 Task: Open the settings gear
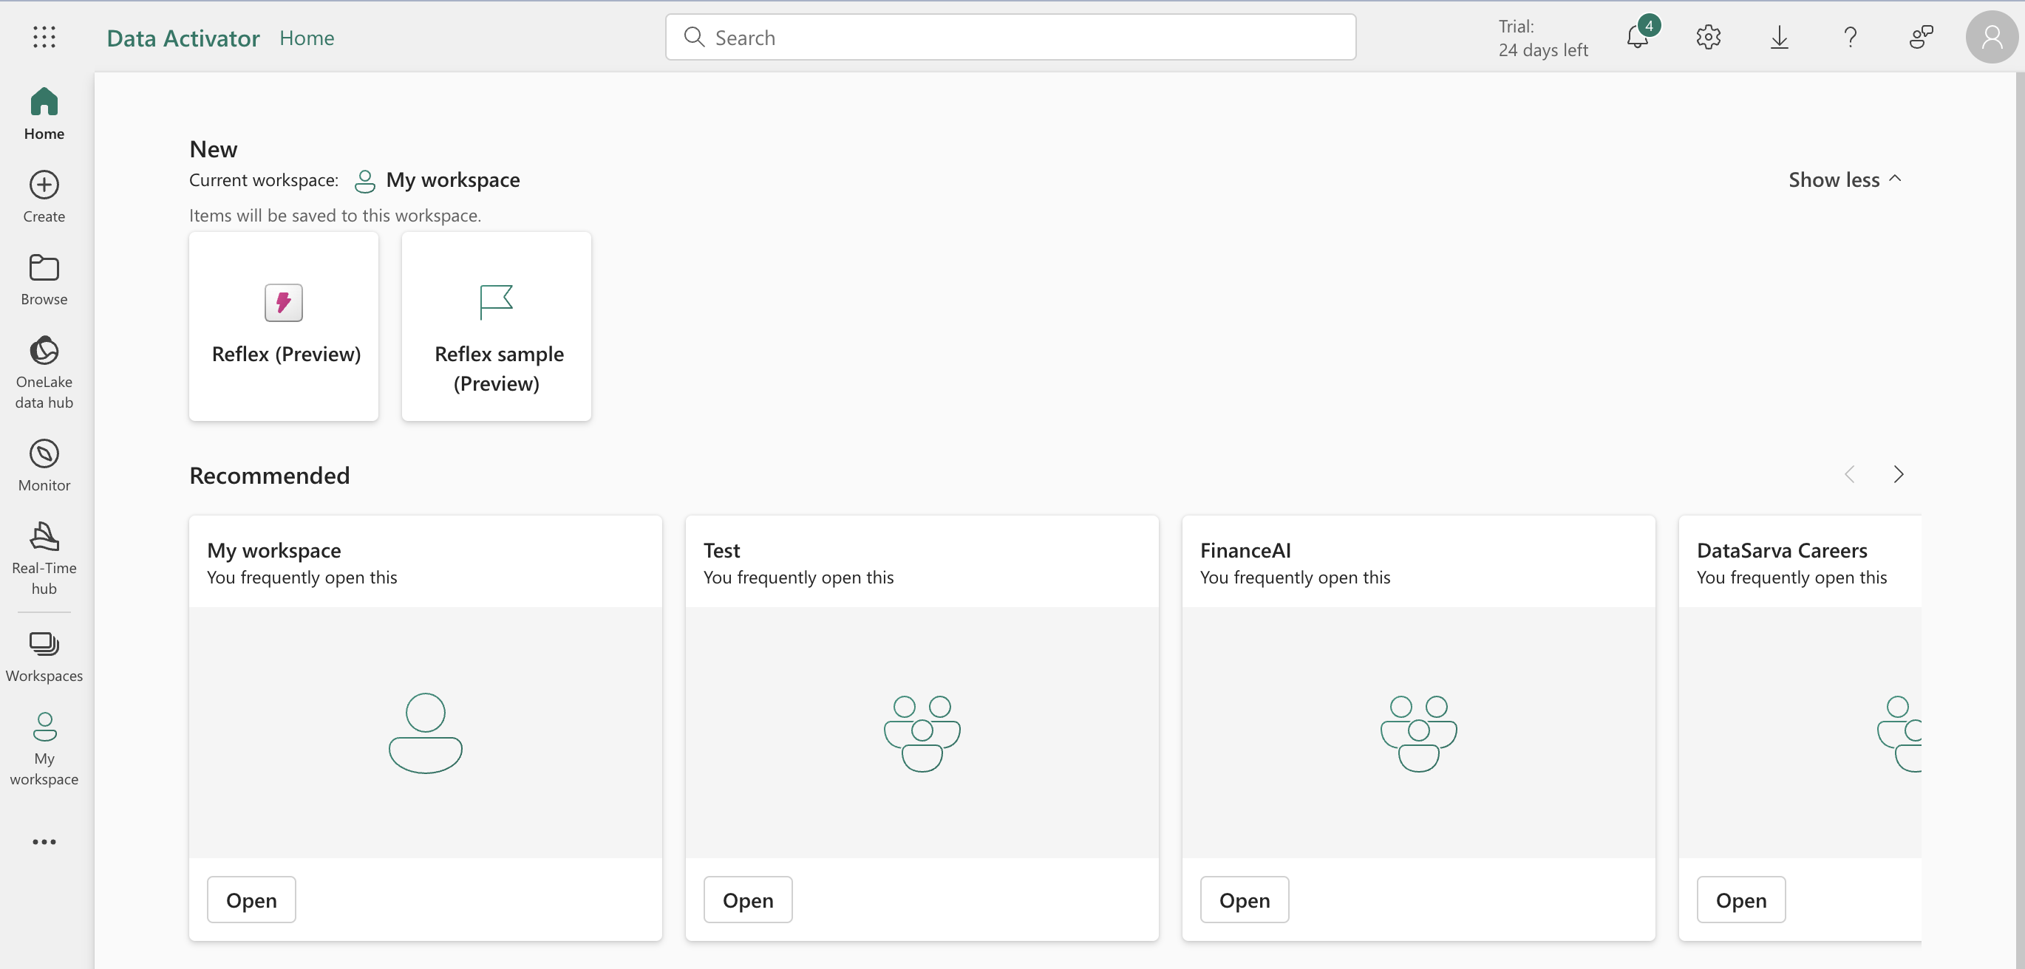tap(1708, 37)
